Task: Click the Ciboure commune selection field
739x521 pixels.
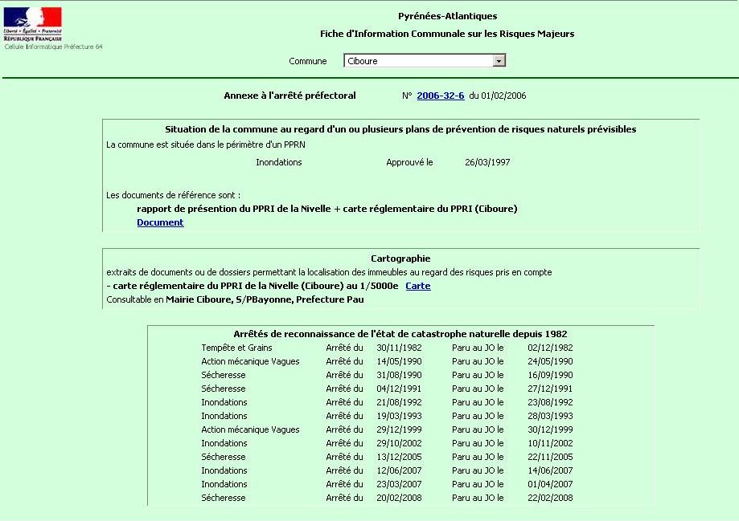Action: point(425,61)
